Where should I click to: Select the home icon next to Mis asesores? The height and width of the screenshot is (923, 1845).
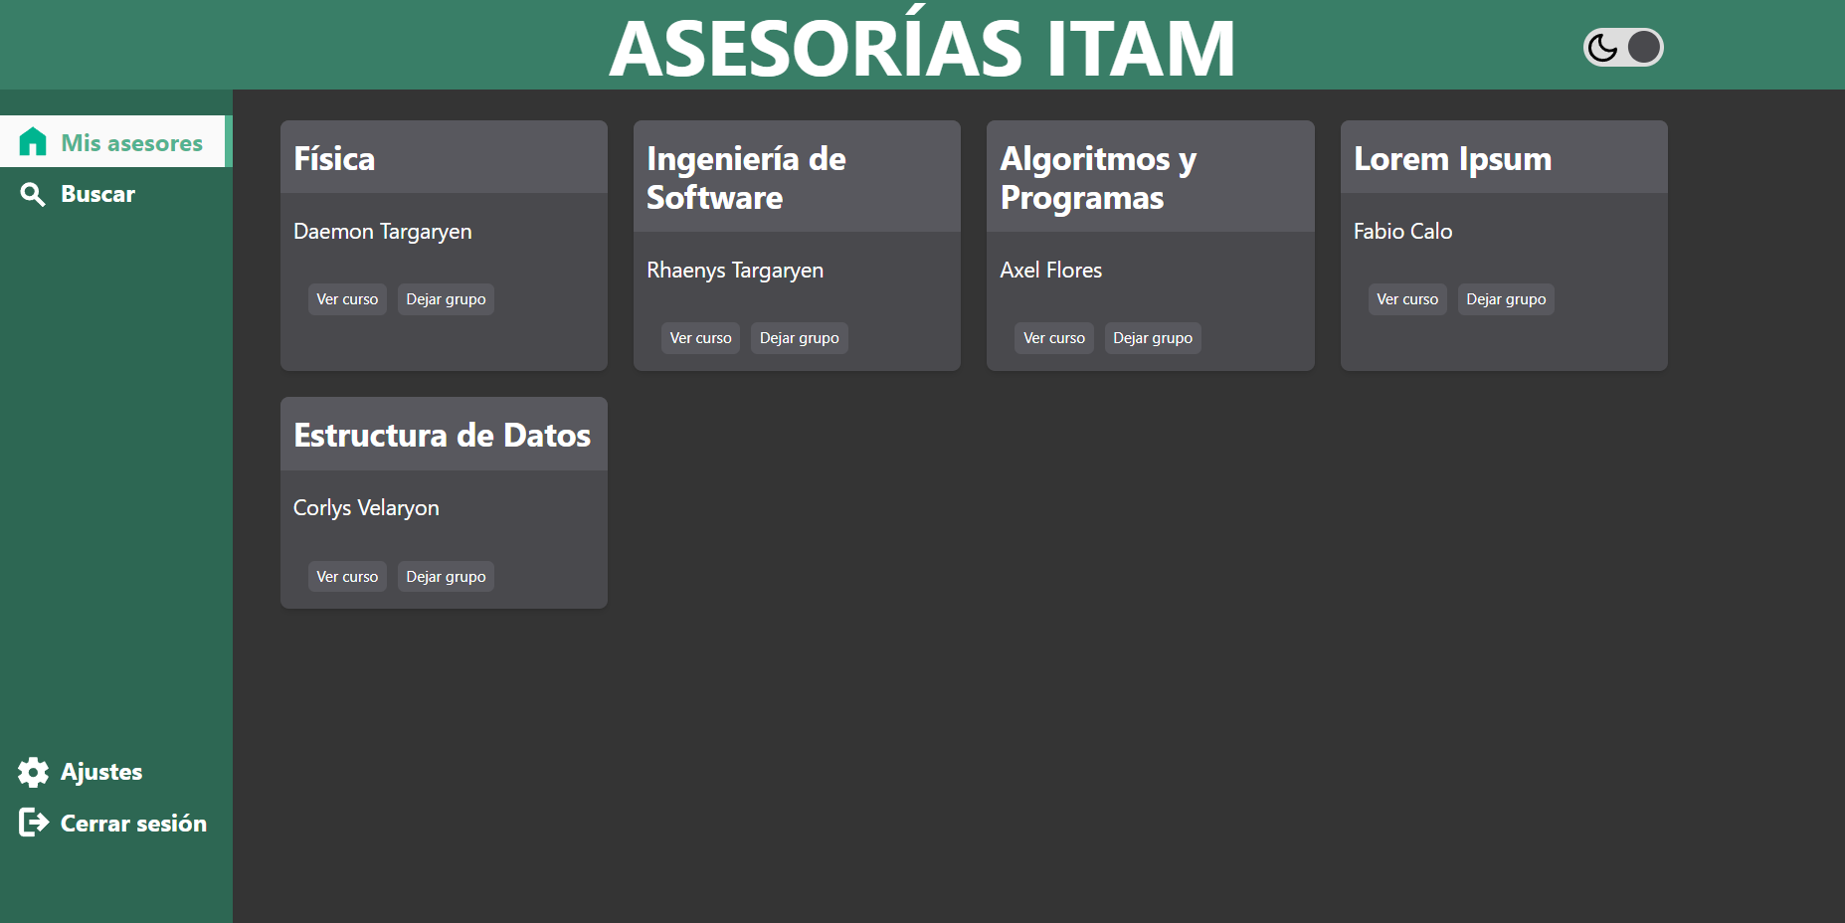[32, 141]
